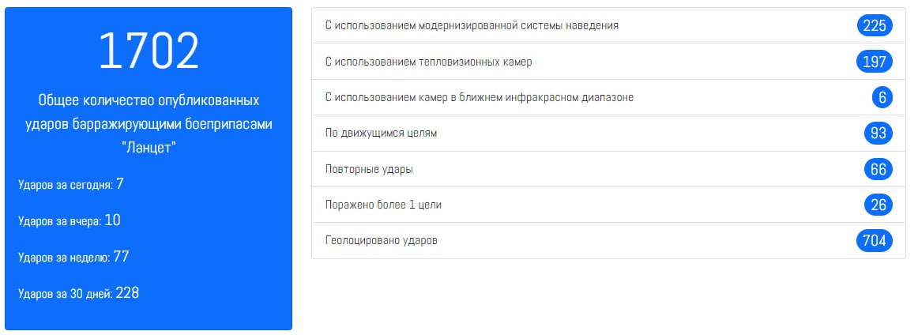Screen dimensions: 918x335
Task: Click 'Ударов за вчера: 10' statistic
Action: [x=70, y=220]
